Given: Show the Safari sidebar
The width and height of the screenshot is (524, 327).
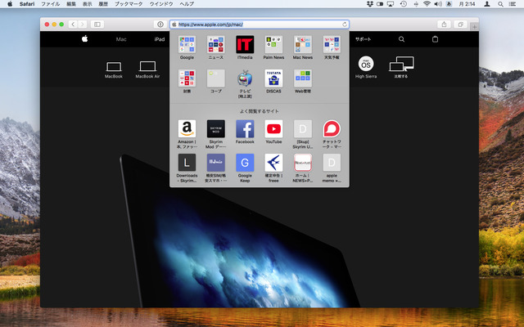Looking at the screenshot, I should pyautogui.click(x=97, y=24).
